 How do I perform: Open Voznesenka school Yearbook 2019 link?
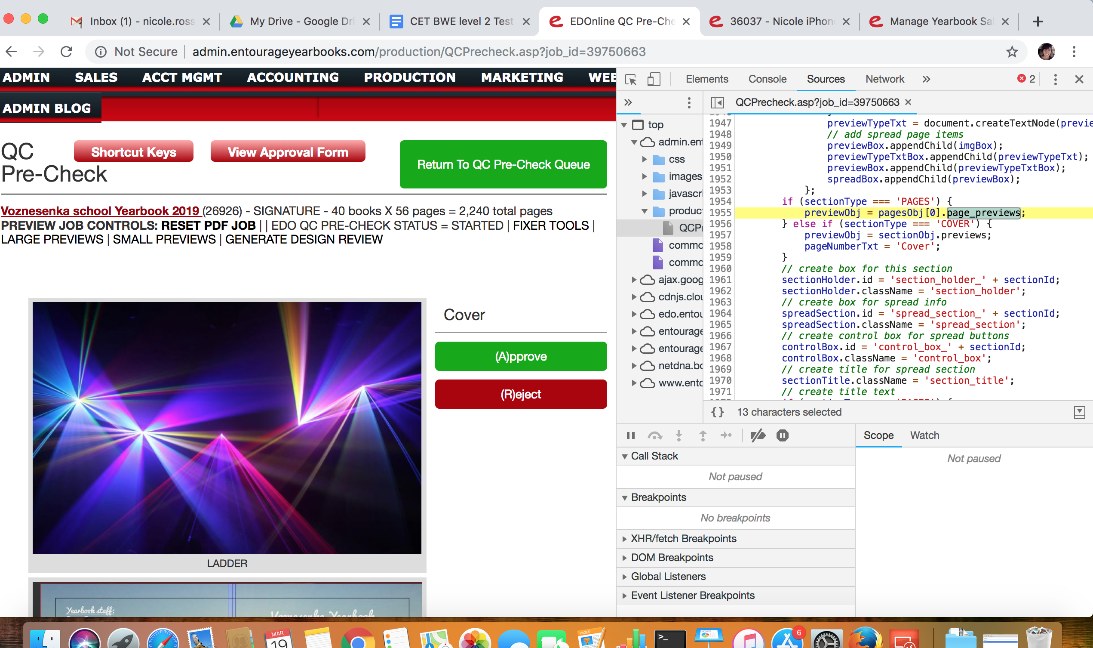pos(100,211)
